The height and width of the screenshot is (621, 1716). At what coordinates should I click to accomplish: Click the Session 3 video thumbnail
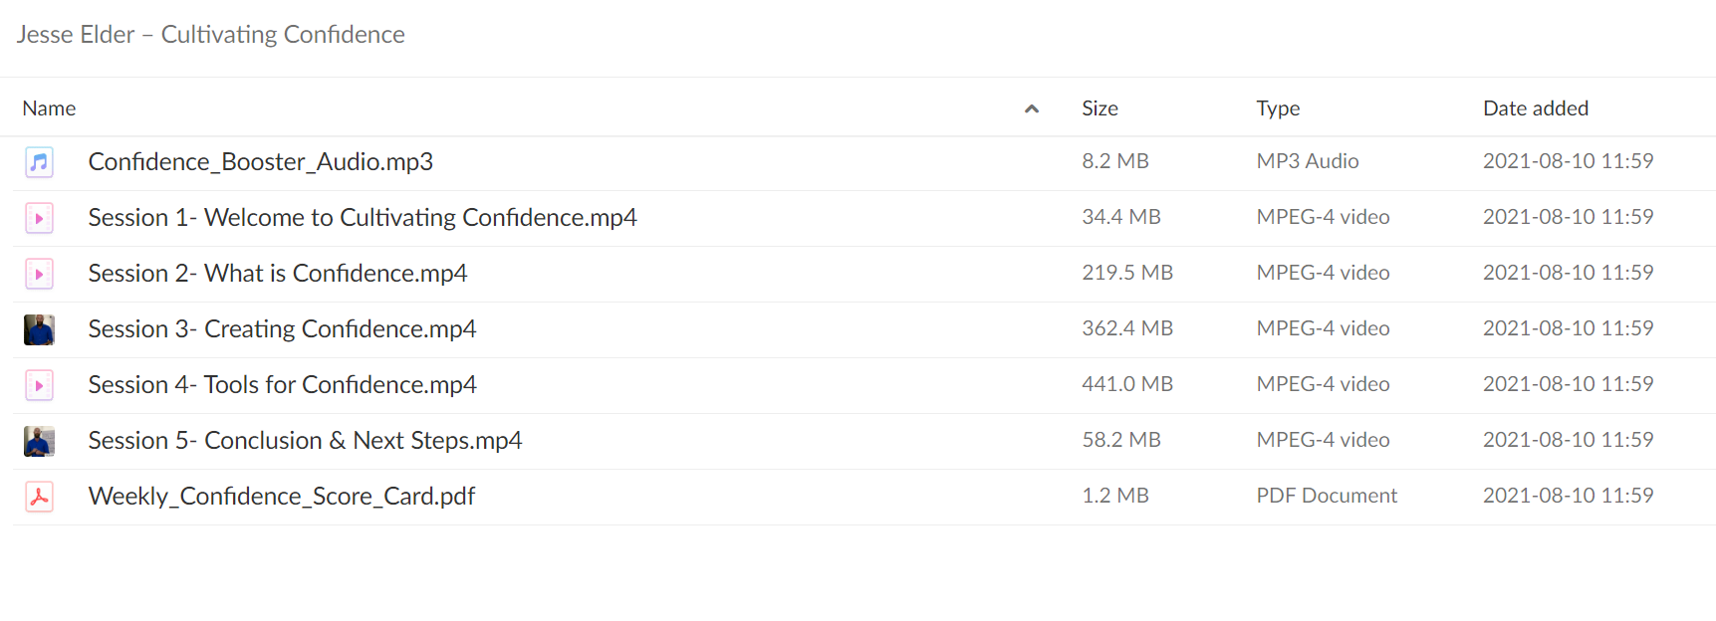tap(39, 329)
